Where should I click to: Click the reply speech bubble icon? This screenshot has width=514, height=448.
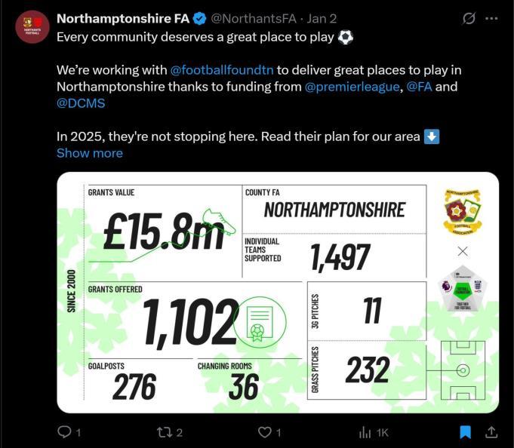click(64, 432)
